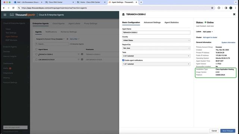Click the Add agent to cluster link
The image size is (239, 134).
click(210, 37)
